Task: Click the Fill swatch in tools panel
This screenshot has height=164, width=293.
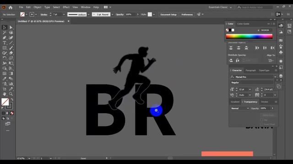Action: coord(5,102)
